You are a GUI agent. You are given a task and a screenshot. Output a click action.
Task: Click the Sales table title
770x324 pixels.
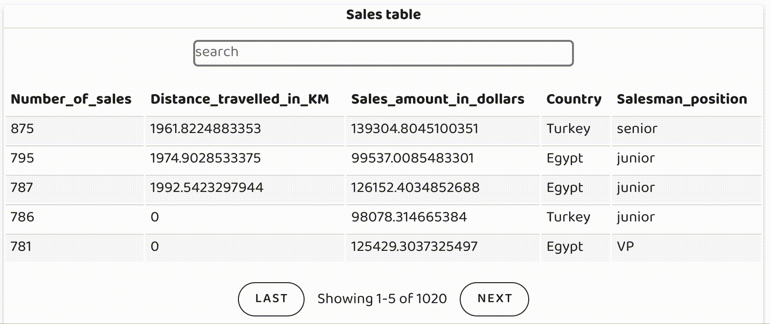click(383, 15)
